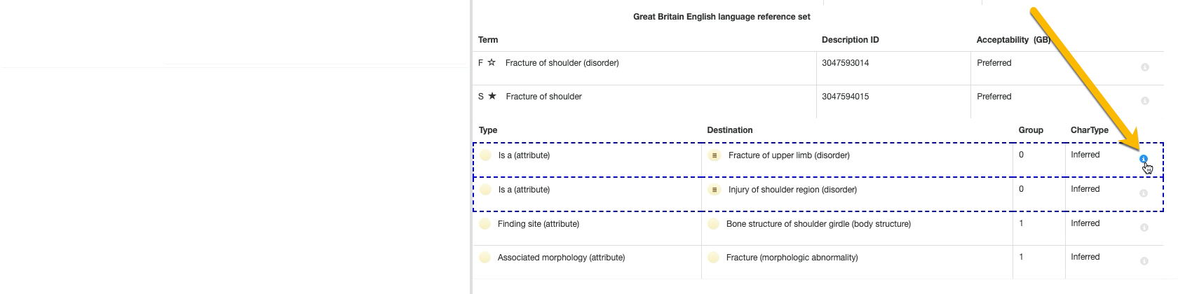This screenshot has height=294, width=1178.
Task: Click defined-concept icon for Injury of shoulder region
Action: (714, 190)
